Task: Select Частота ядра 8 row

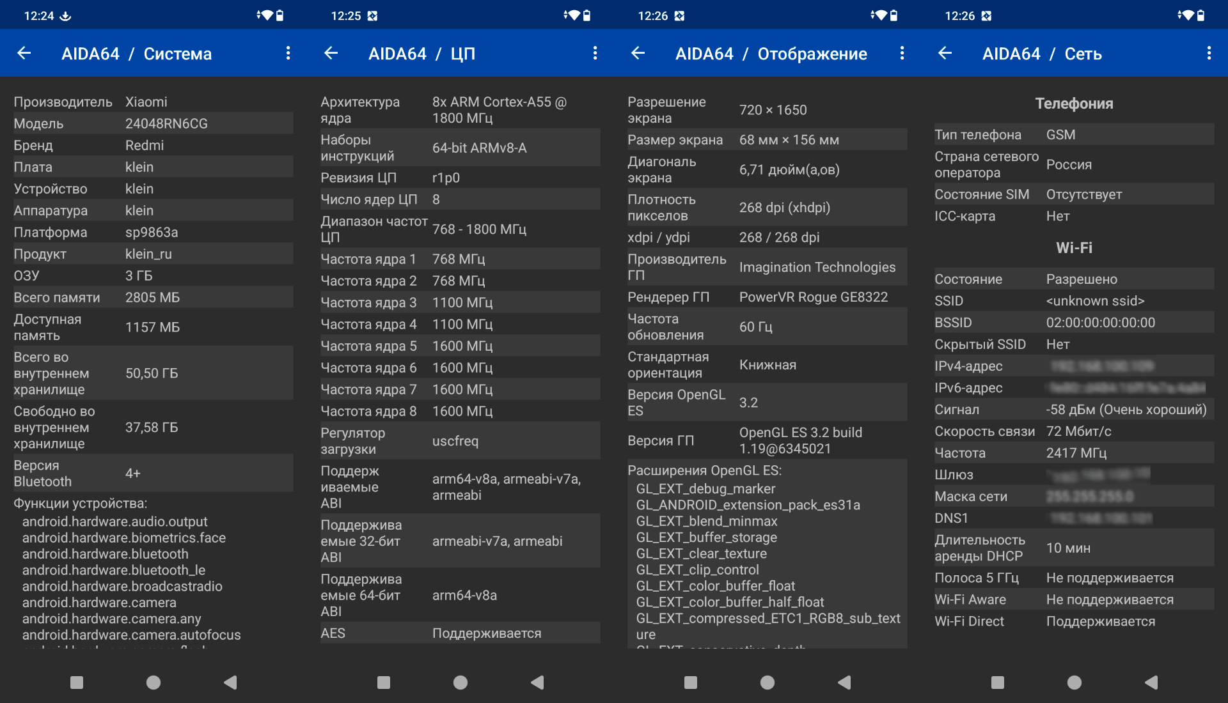Action: pos(460,411)
